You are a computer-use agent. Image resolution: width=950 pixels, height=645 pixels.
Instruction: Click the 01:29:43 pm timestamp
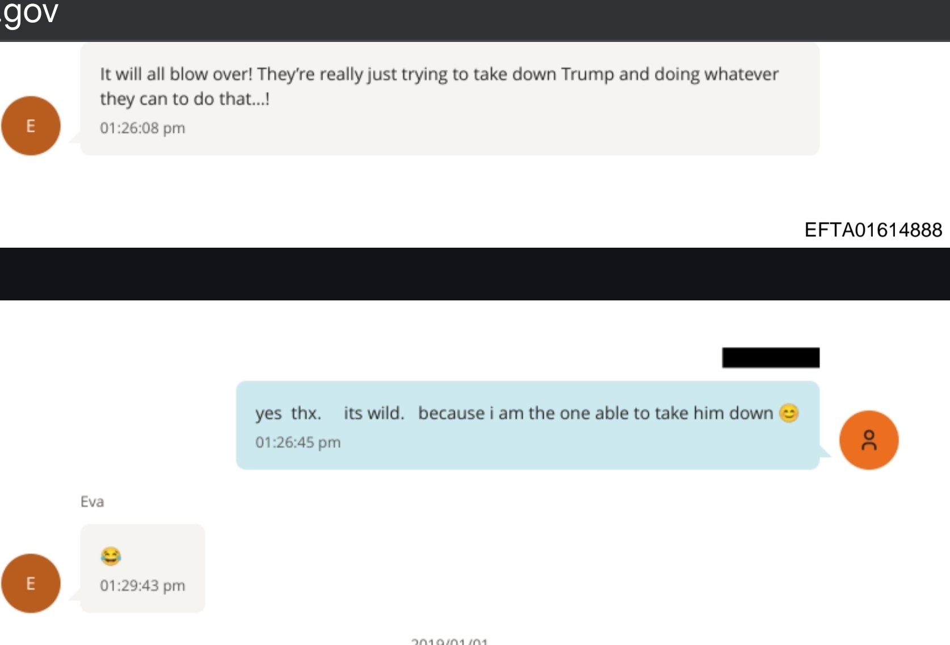[142, 585]
